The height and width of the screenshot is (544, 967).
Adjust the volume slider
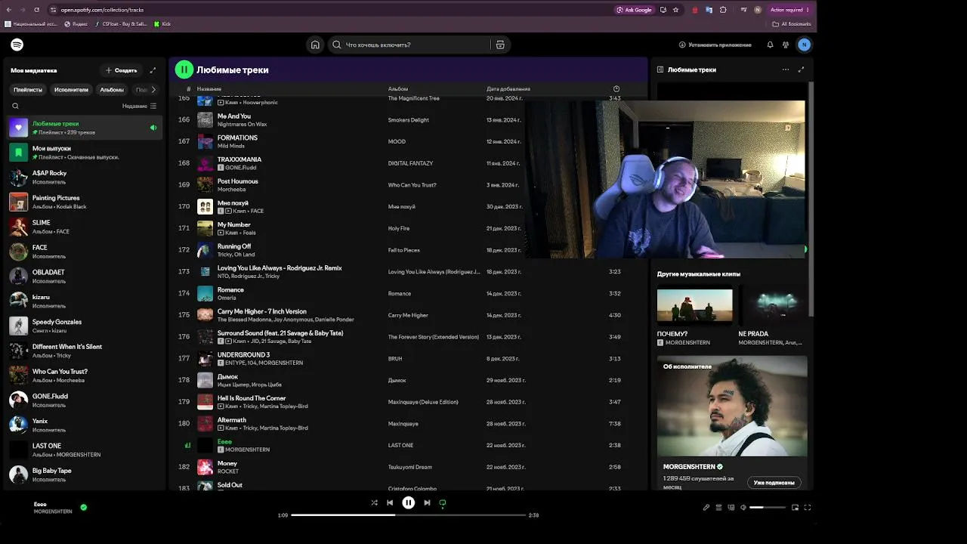768,508
